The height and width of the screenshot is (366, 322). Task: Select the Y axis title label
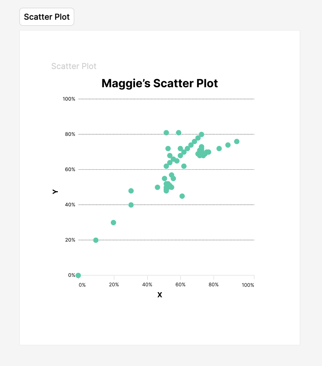55,192
